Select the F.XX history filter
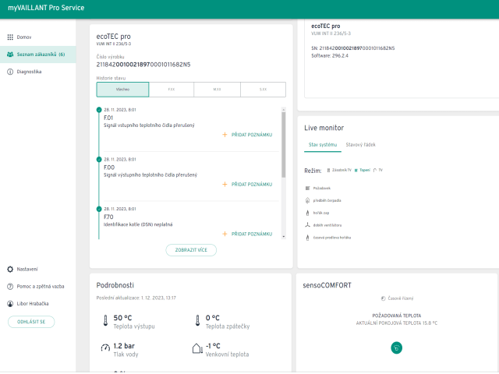The height and width of the screenshot is (374, 499). 172,90
